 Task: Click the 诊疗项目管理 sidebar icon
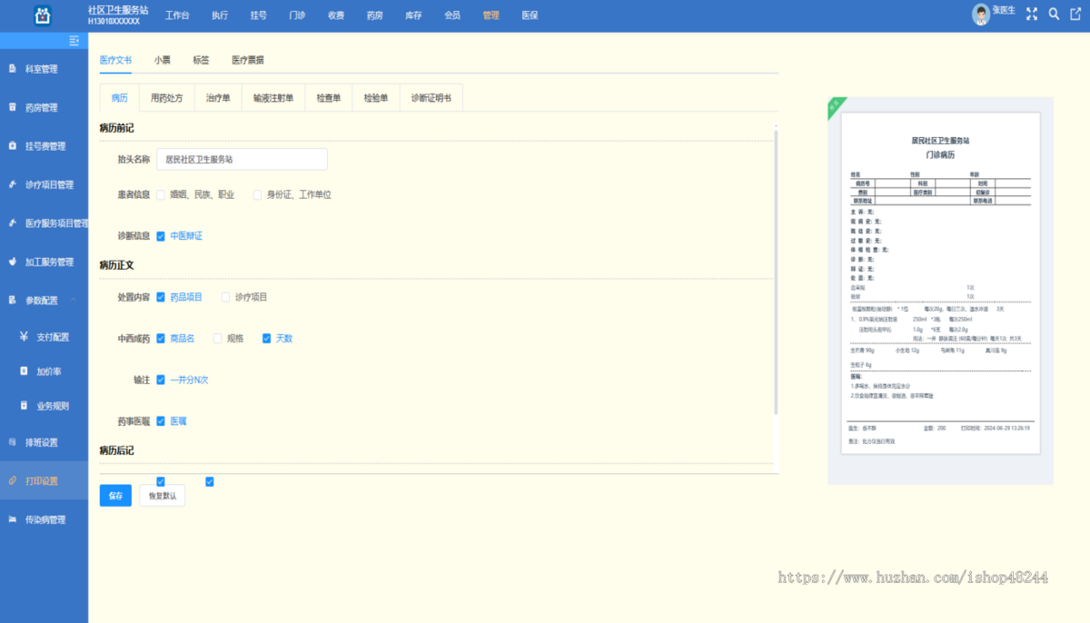12,184
